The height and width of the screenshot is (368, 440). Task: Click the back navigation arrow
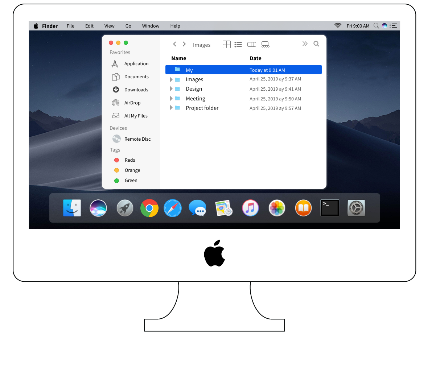point(174,44)
